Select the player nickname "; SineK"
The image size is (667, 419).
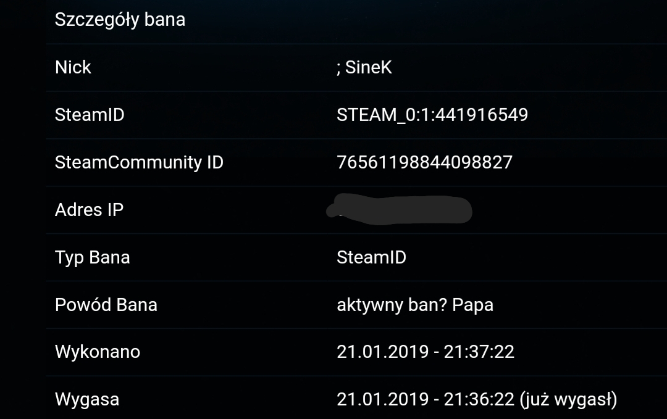point(364,67)
